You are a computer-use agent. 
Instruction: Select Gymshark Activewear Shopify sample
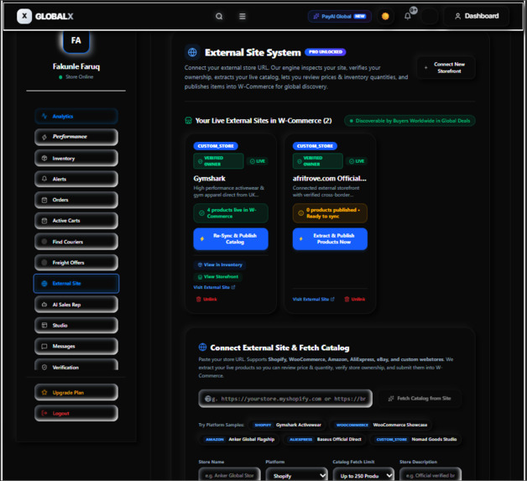(287, 425)
